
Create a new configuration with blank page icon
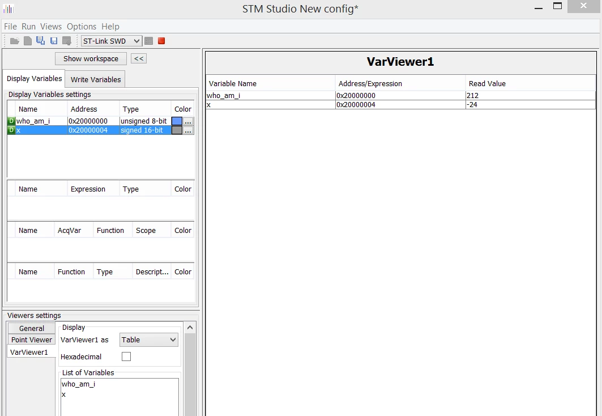click(28, 41)
